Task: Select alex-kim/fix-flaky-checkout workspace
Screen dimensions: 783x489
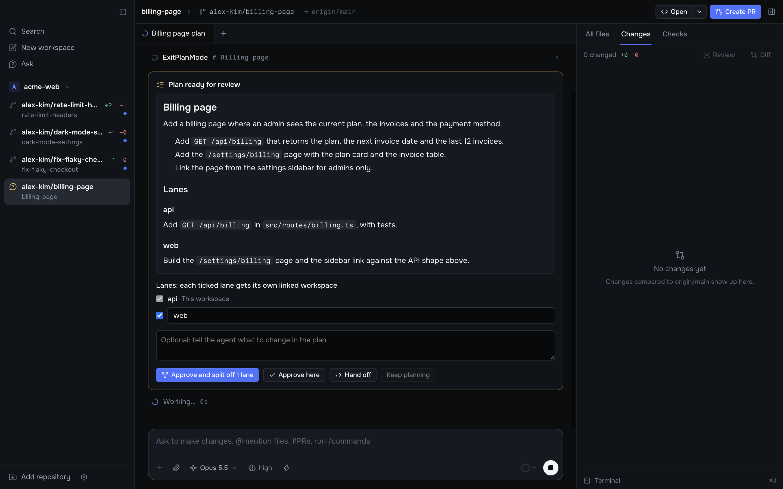Action: pos(67,164)
